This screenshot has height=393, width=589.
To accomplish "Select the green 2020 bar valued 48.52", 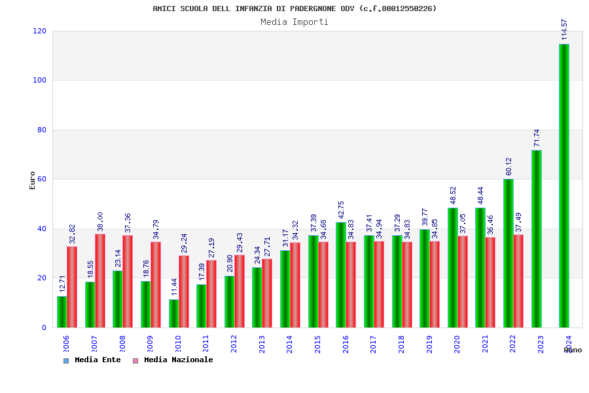I will (453, 267).
